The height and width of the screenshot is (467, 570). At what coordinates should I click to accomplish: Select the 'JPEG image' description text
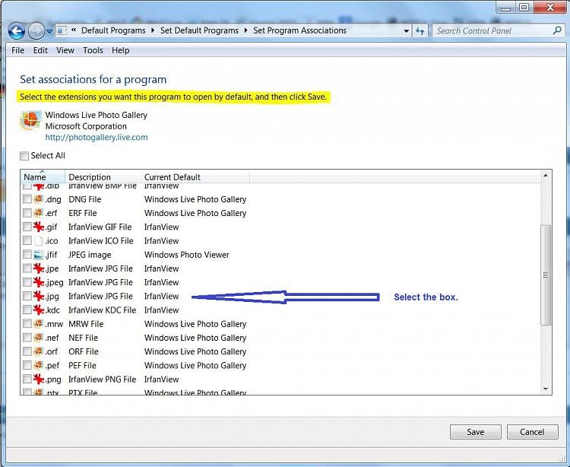[x=90, y=255]
